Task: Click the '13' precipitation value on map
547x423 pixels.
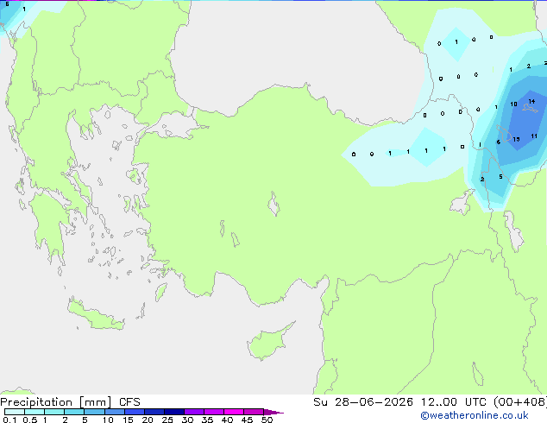Action: [x=516, y=139]
